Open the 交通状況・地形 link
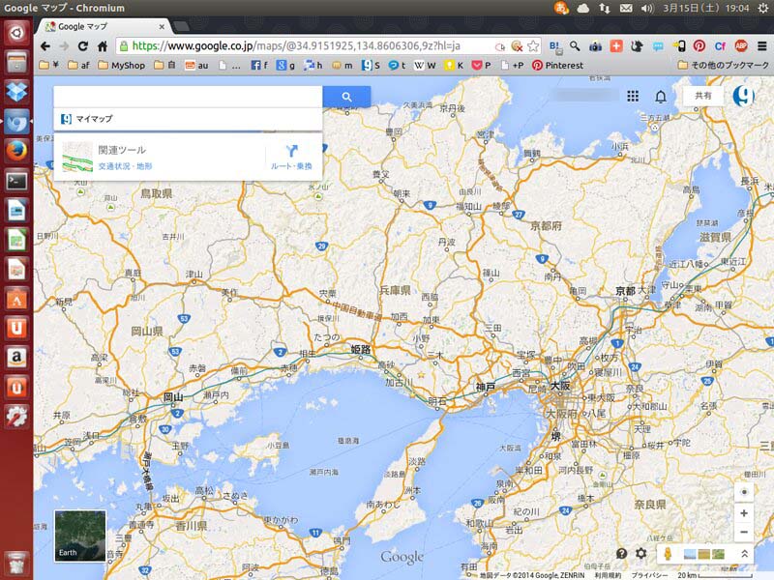 click(125, 166)
